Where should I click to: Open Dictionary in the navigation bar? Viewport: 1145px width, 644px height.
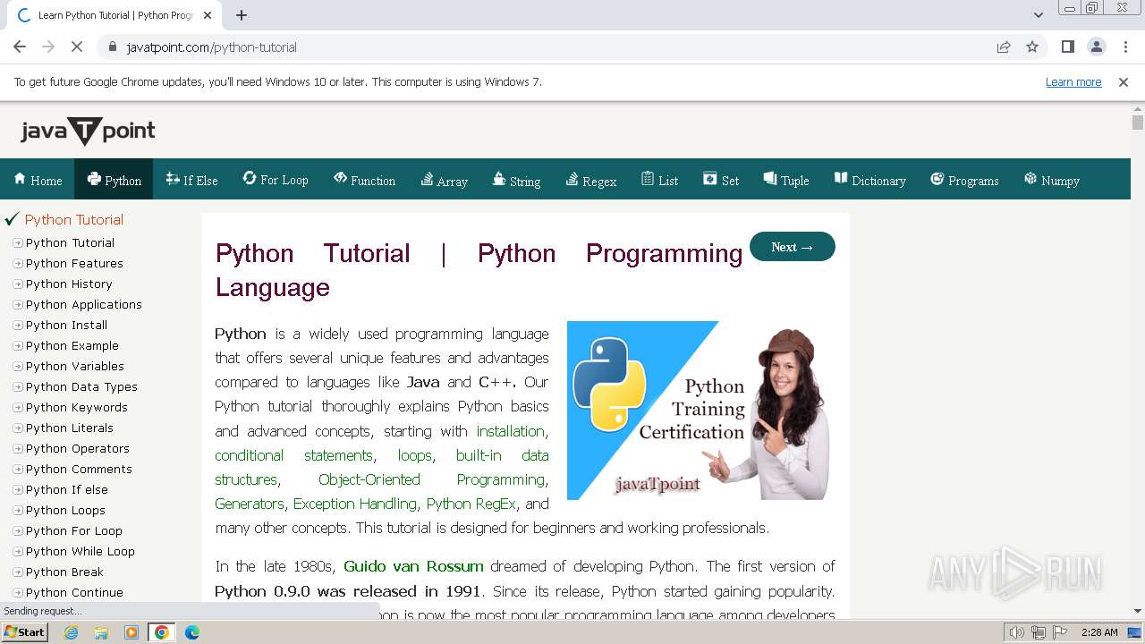click(x=870, y=180)
